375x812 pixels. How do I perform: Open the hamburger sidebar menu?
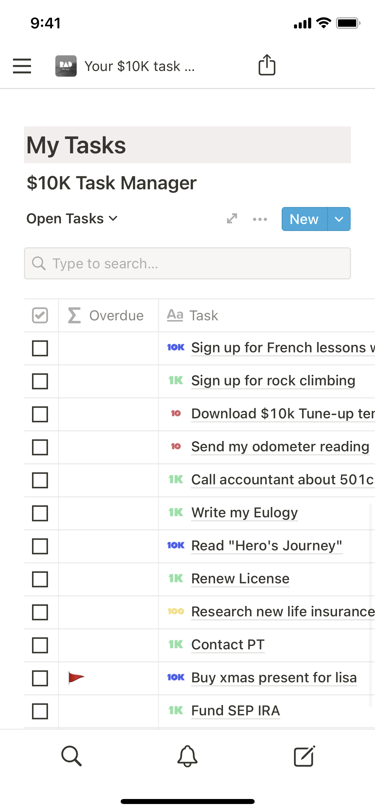pos(22,66)
